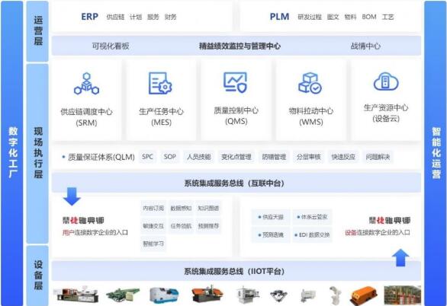Click the WMS material boxes checkmark icon
This screenshot has width=447, height=306.
(310, 83)
